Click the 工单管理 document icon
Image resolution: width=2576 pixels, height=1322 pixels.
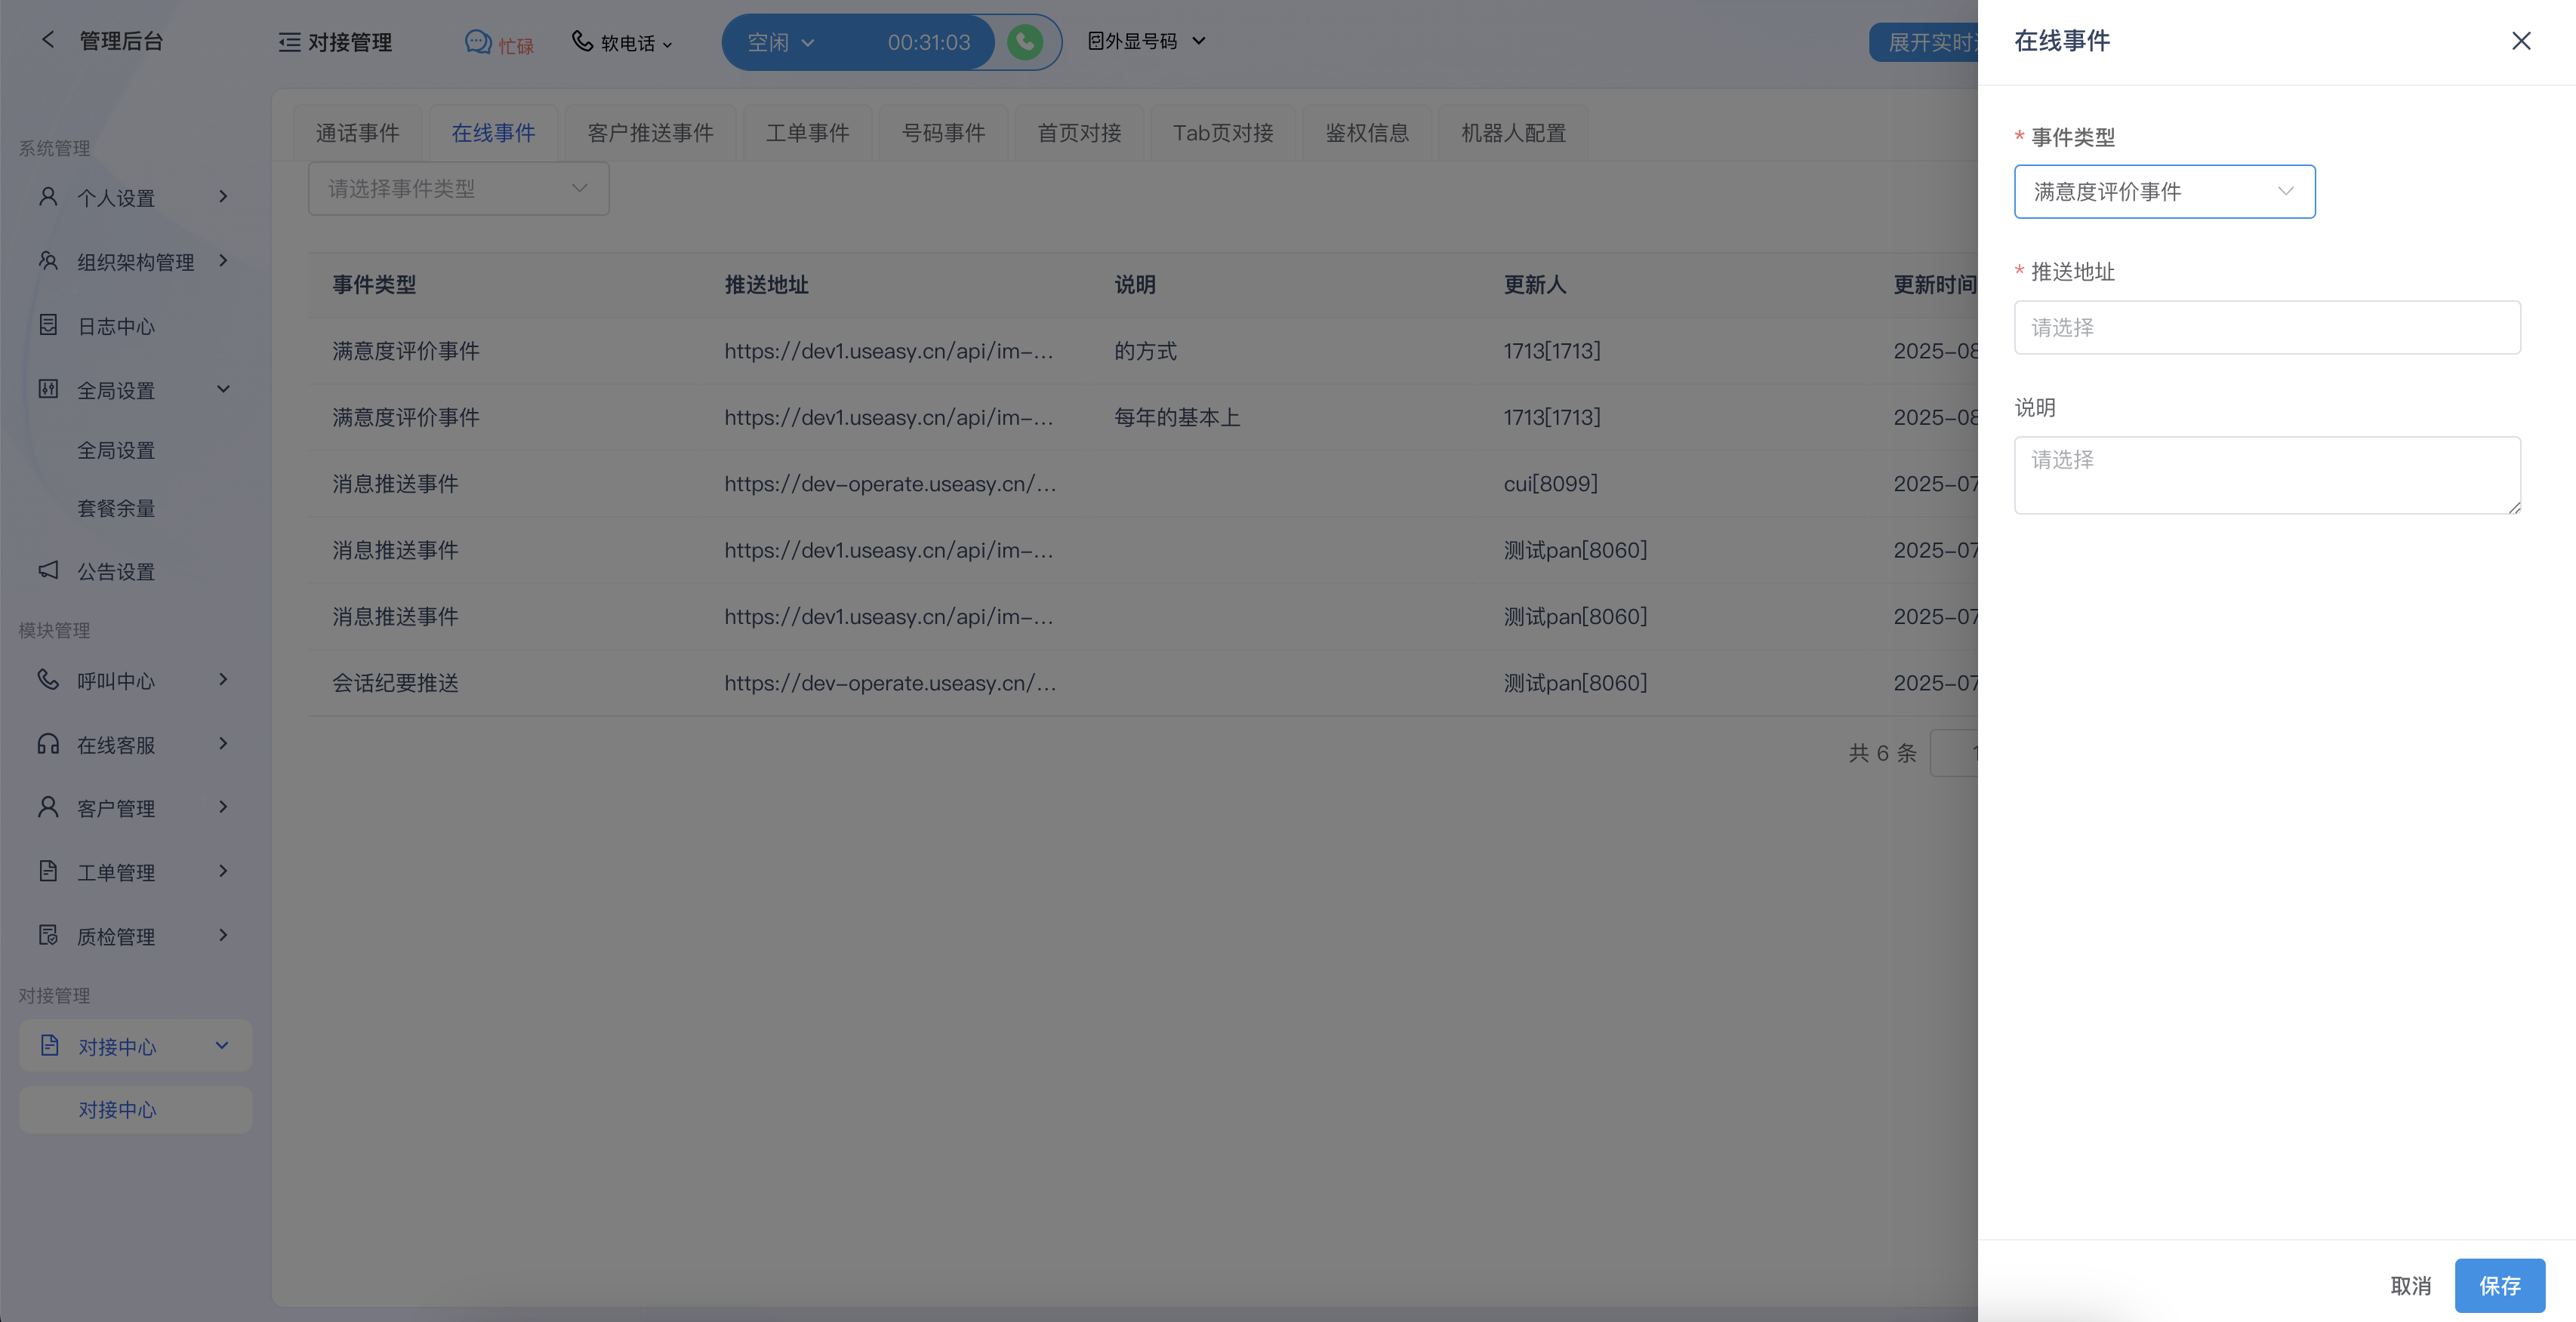(48, 870)
